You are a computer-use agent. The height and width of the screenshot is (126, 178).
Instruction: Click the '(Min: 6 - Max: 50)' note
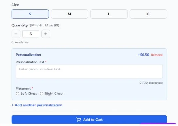[44, 25]
